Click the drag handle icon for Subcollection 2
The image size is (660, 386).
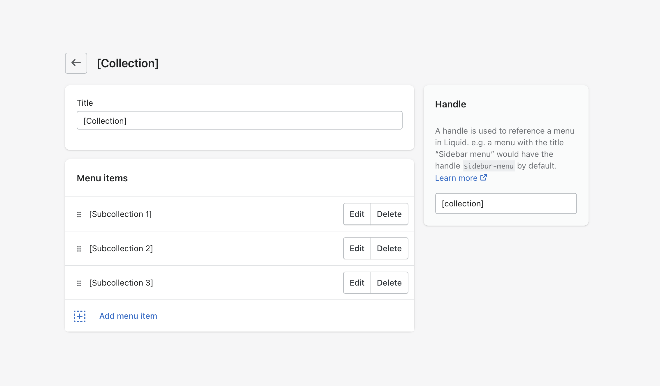(x=80, y=248)
